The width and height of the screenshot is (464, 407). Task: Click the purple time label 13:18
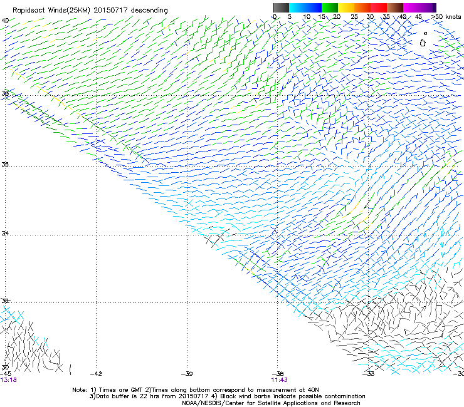[9, 380]
